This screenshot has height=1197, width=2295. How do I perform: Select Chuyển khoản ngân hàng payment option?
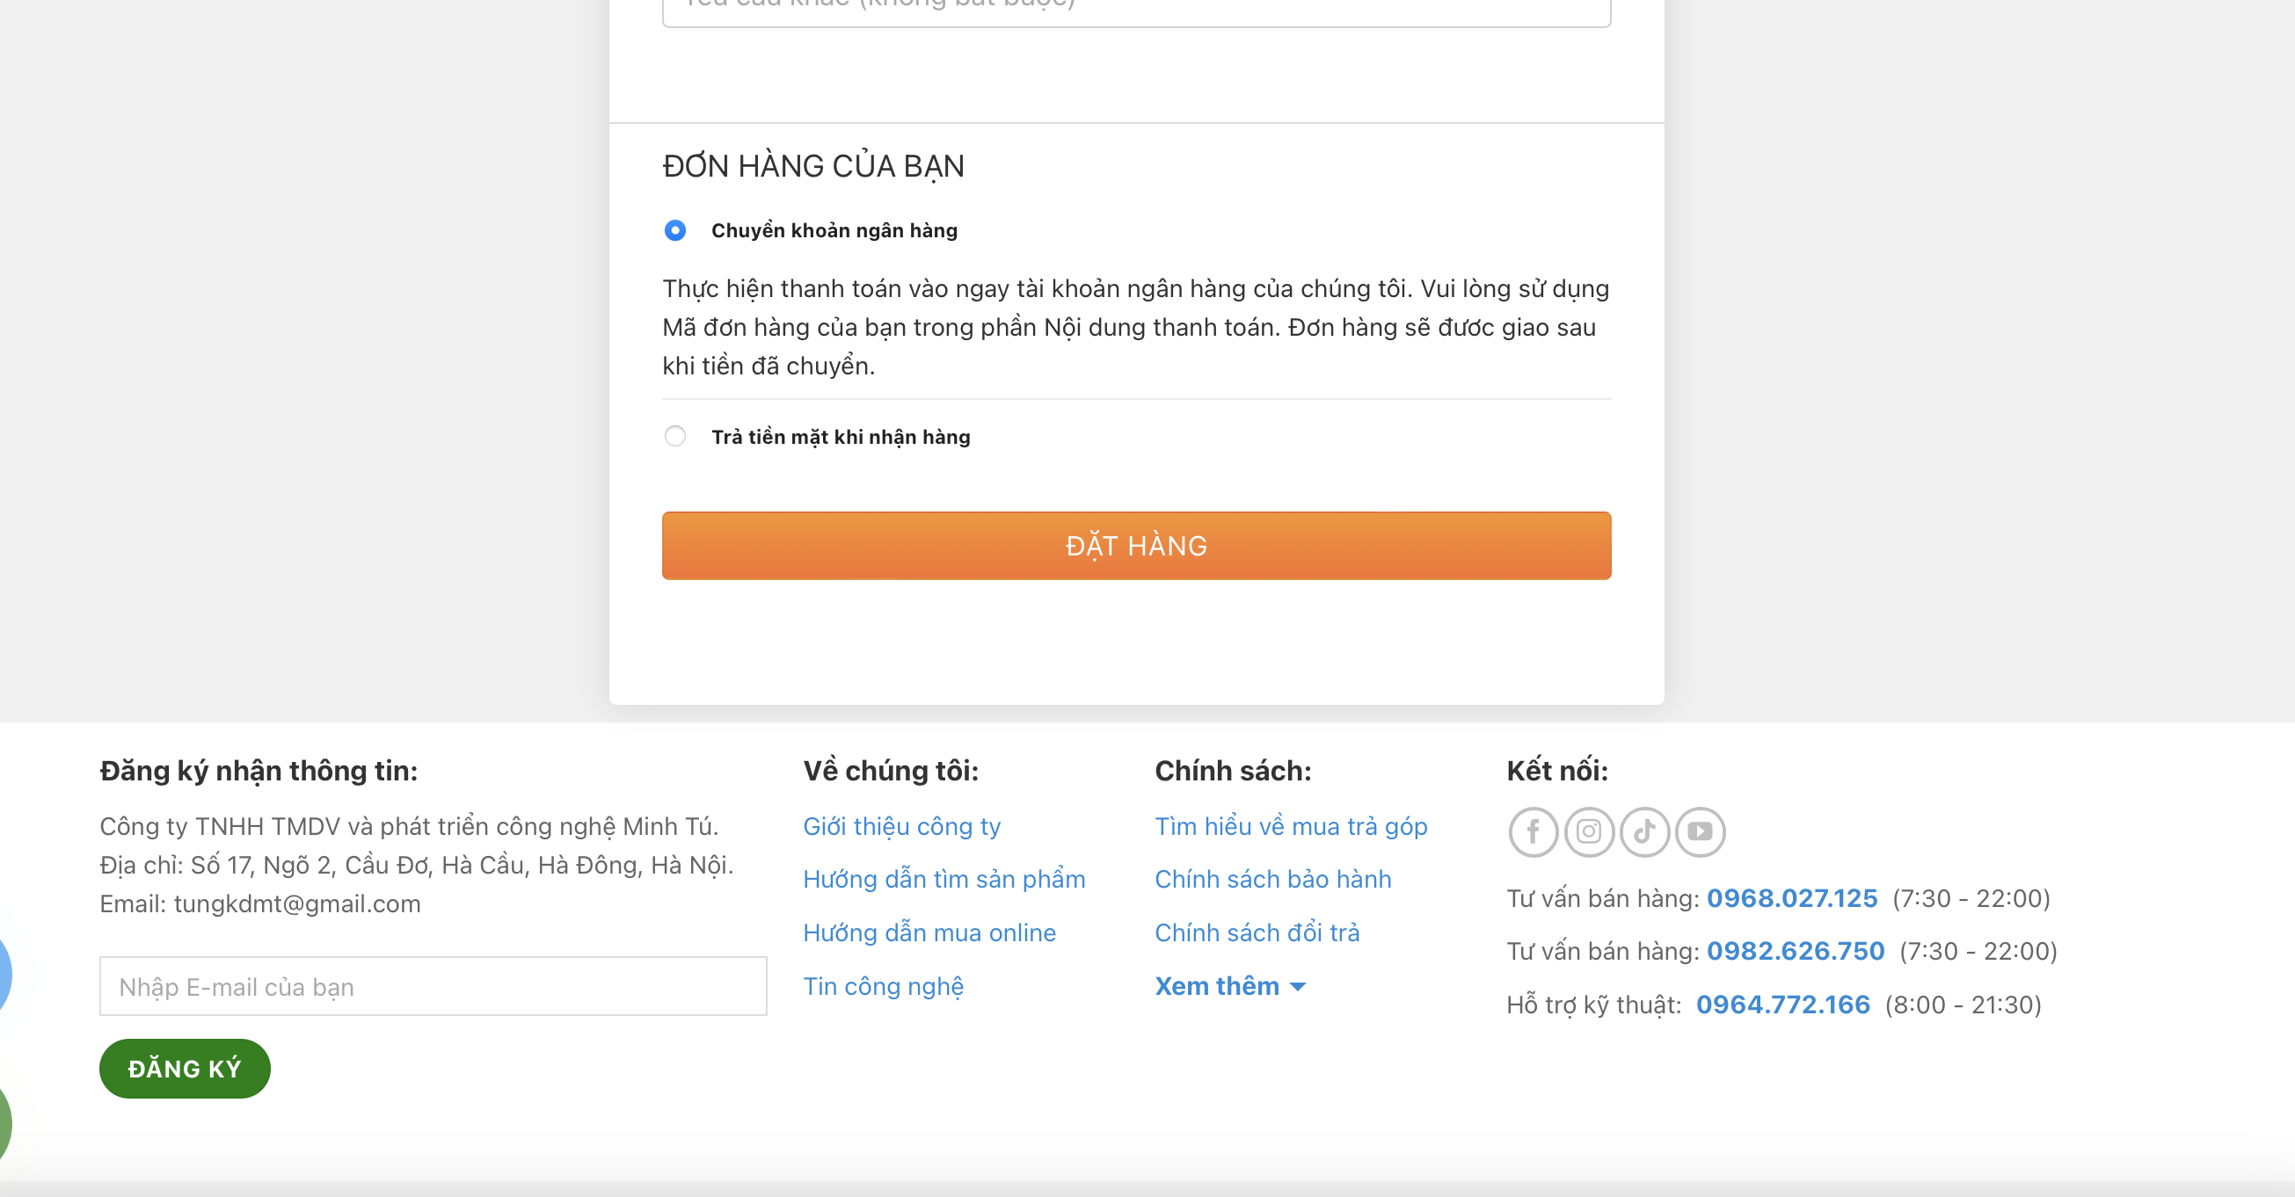pyautogui.click(x=675, y=230)
